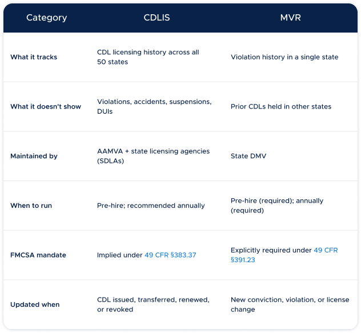Open the 49 CFR §391.23 link
This screenshot has width=361, height=333.
coord(284,255)
